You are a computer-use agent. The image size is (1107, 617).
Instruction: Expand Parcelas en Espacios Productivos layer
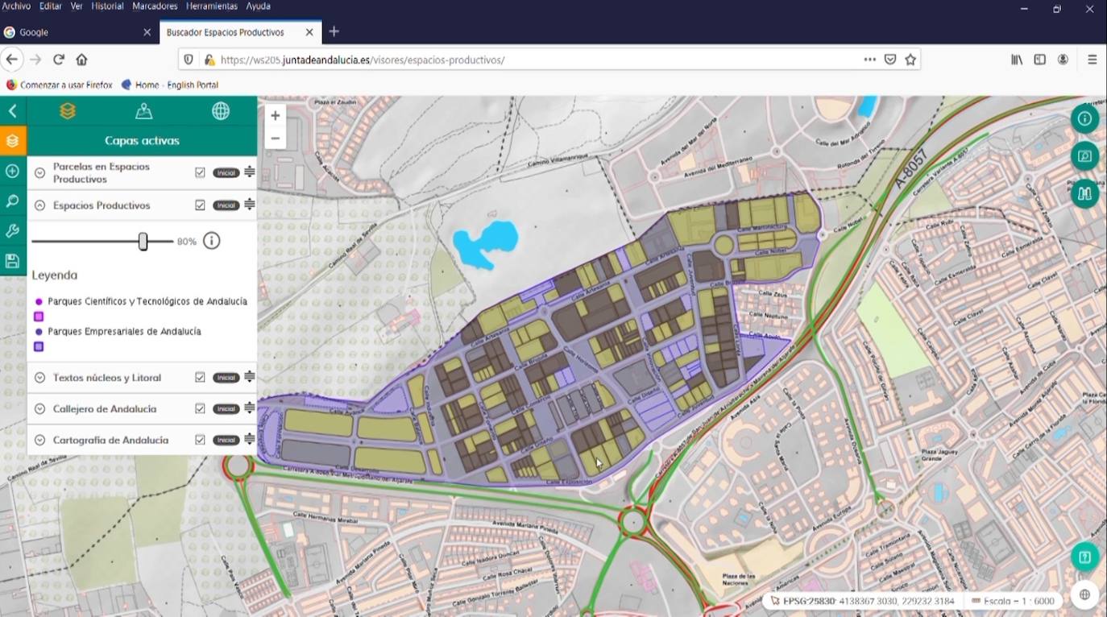click(39, 172)
